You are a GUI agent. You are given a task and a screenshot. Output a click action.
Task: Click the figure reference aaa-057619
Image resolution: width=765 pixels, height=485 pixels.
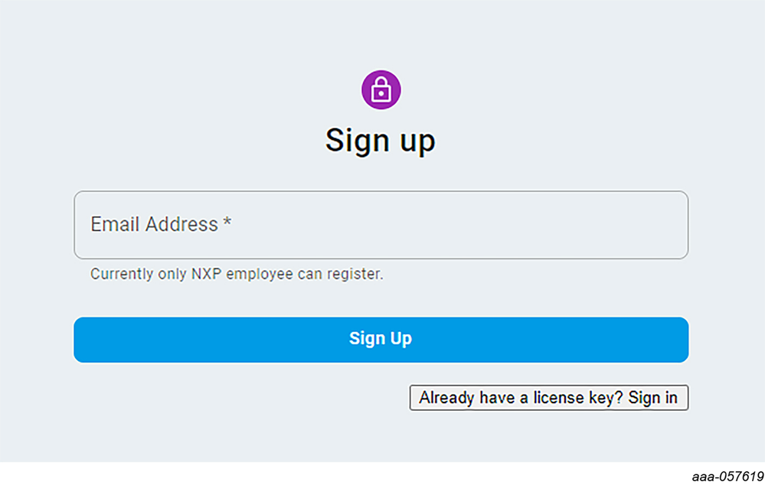[x=727, y=477]
